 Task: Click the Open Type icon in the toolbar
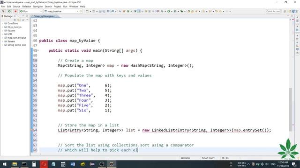[189, 11]
